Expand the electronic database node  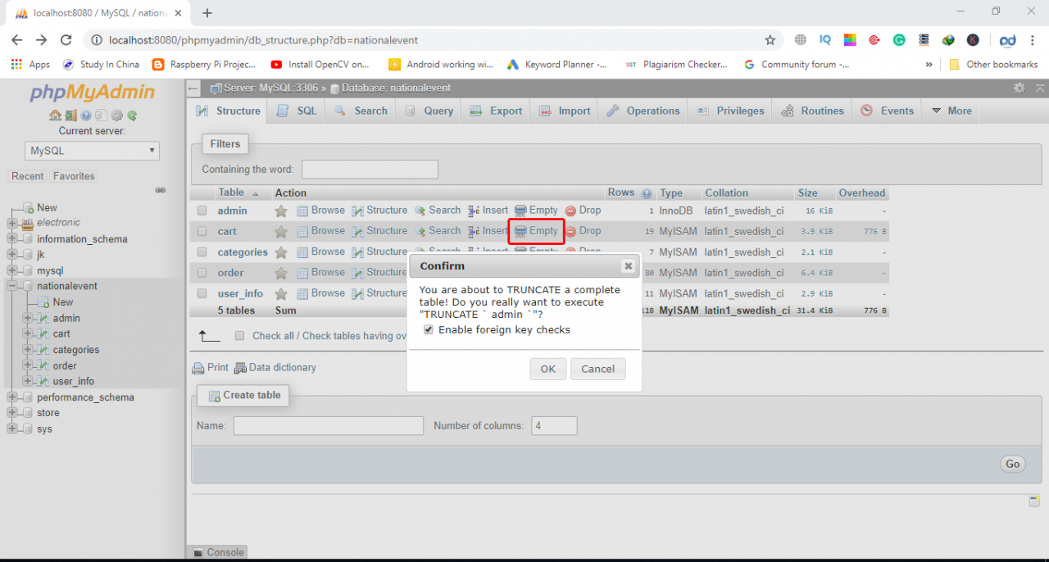pyautogui.click(x=12, y=223)
